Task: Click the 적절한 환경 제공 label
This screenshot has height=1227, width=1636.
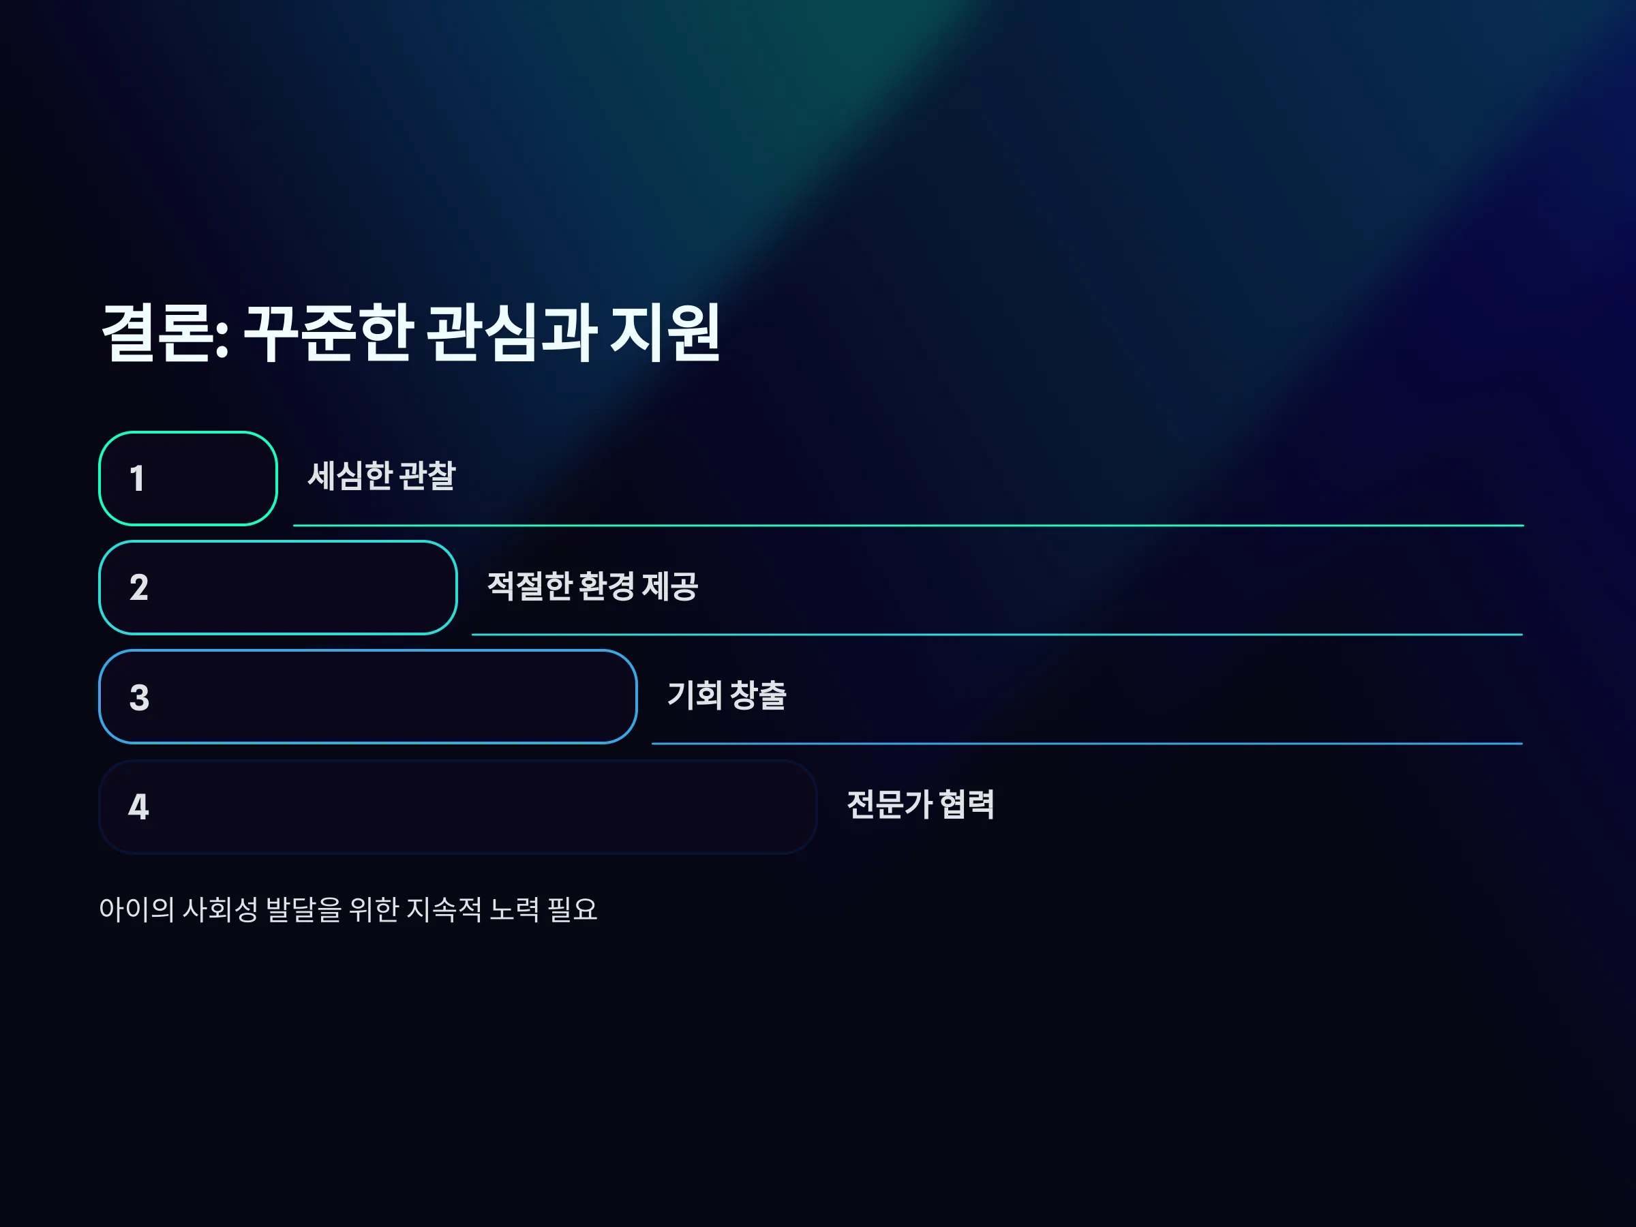Action: [592, 586]
